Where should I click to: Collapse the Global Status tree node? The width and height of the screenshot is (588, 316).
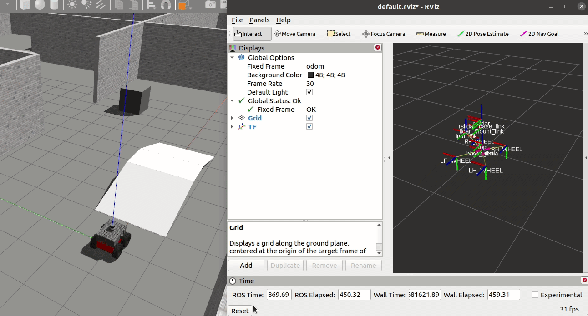232,101
